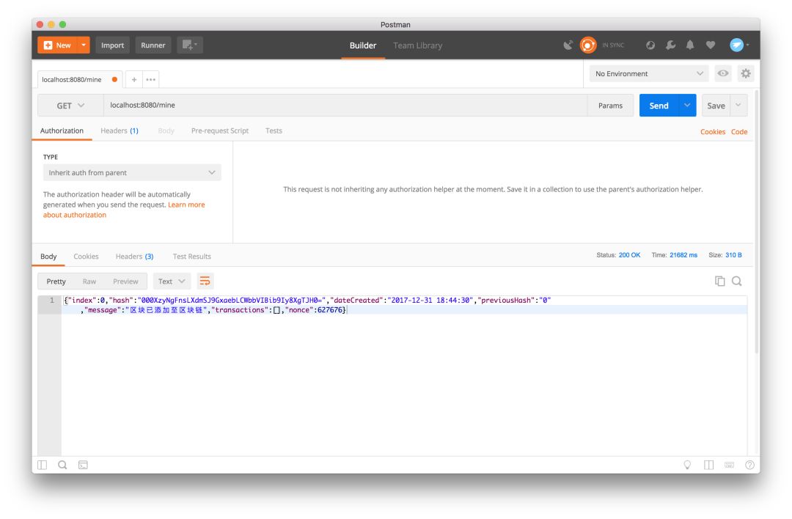Open the API network globe icon
Image resolution: width=792 pixels, height=519 pixels.
click(x=650, y=45)
